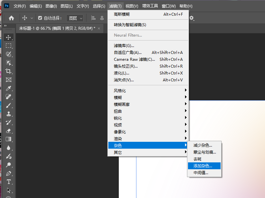
Task: Select the Crop tool
Action: [8, 71]
